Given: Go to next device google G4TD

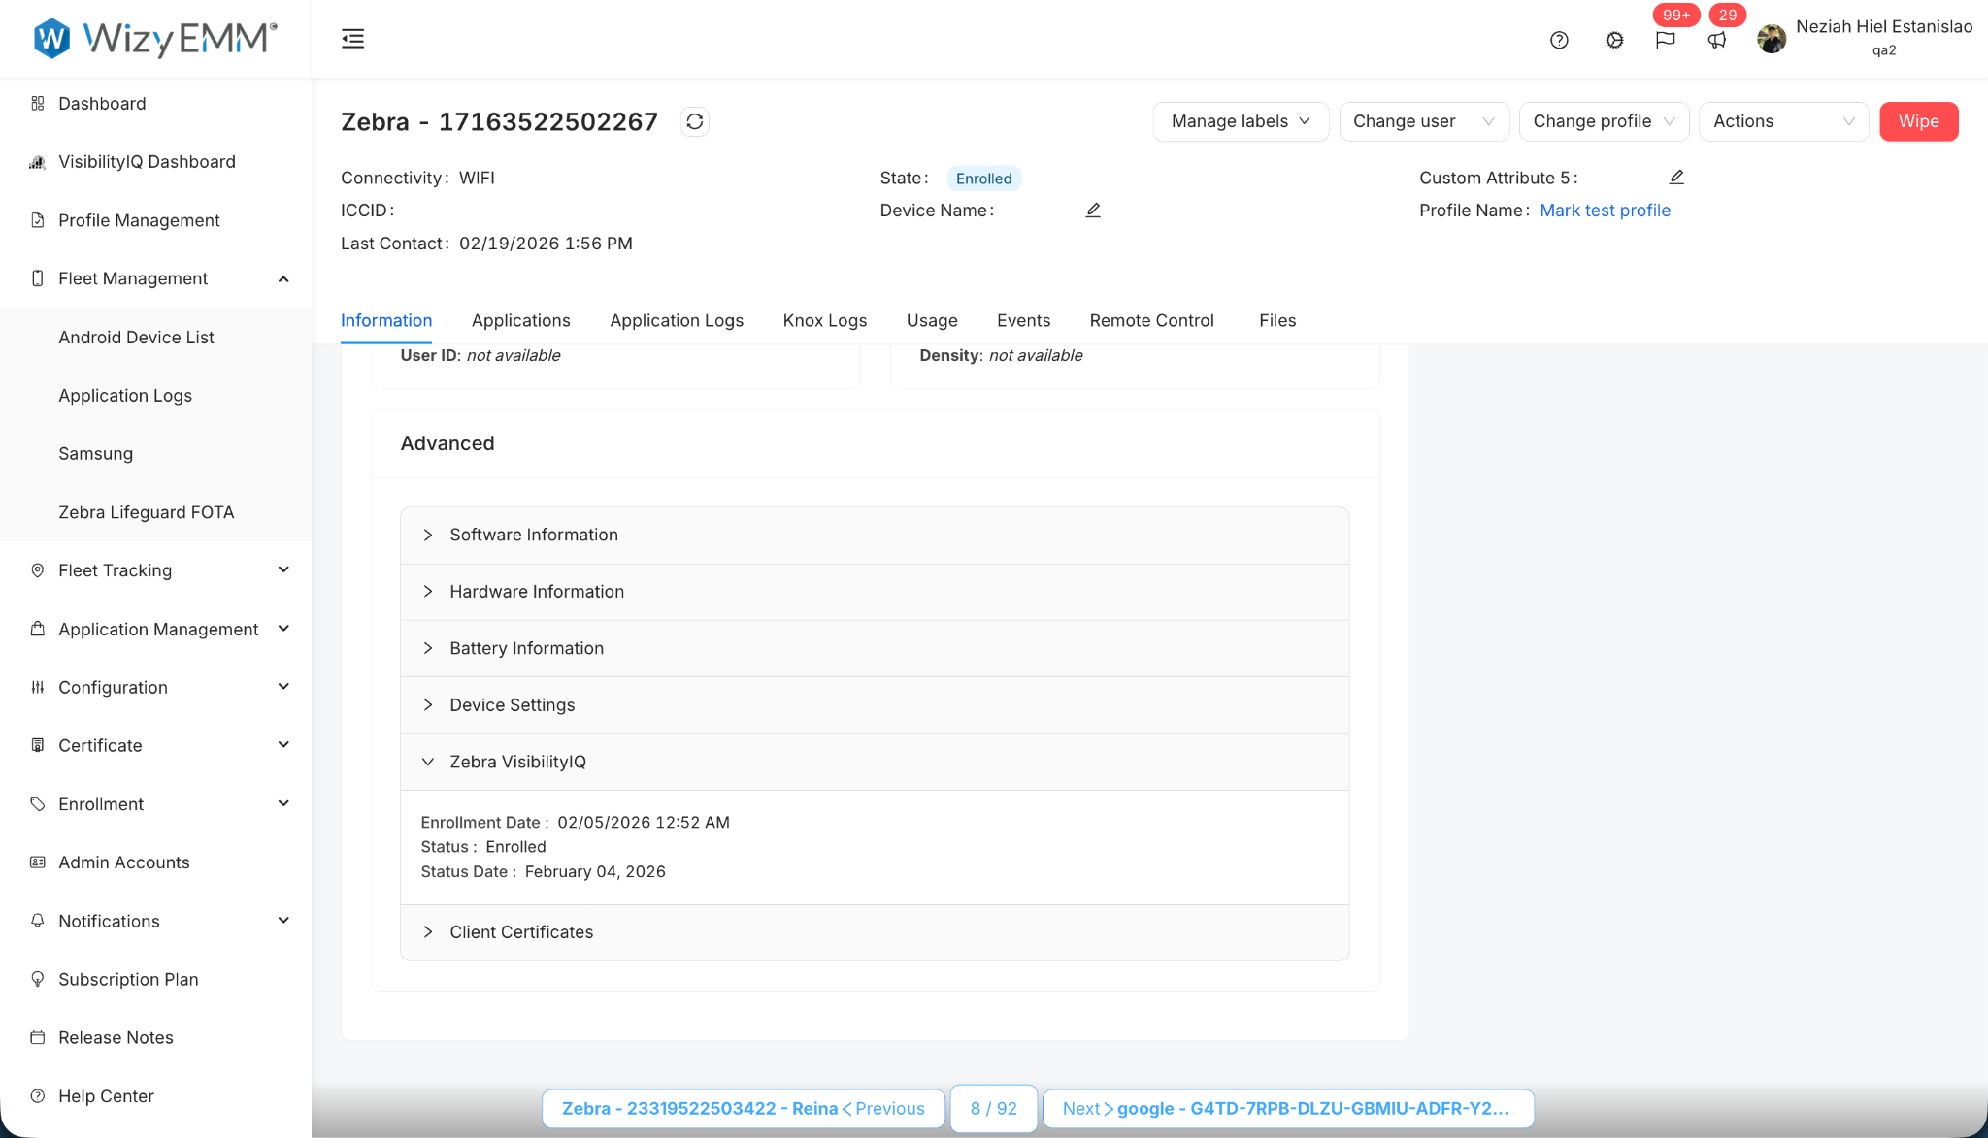Looking at the screenshot, I should point(1287,1108).
